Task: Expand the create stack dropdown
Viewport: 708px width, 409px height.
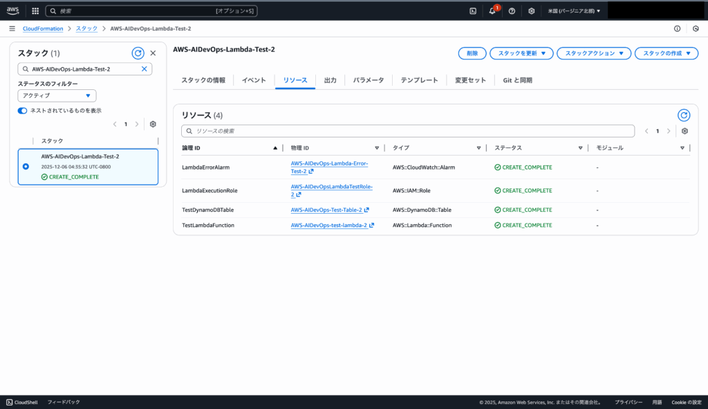Action: pos(666,53)
